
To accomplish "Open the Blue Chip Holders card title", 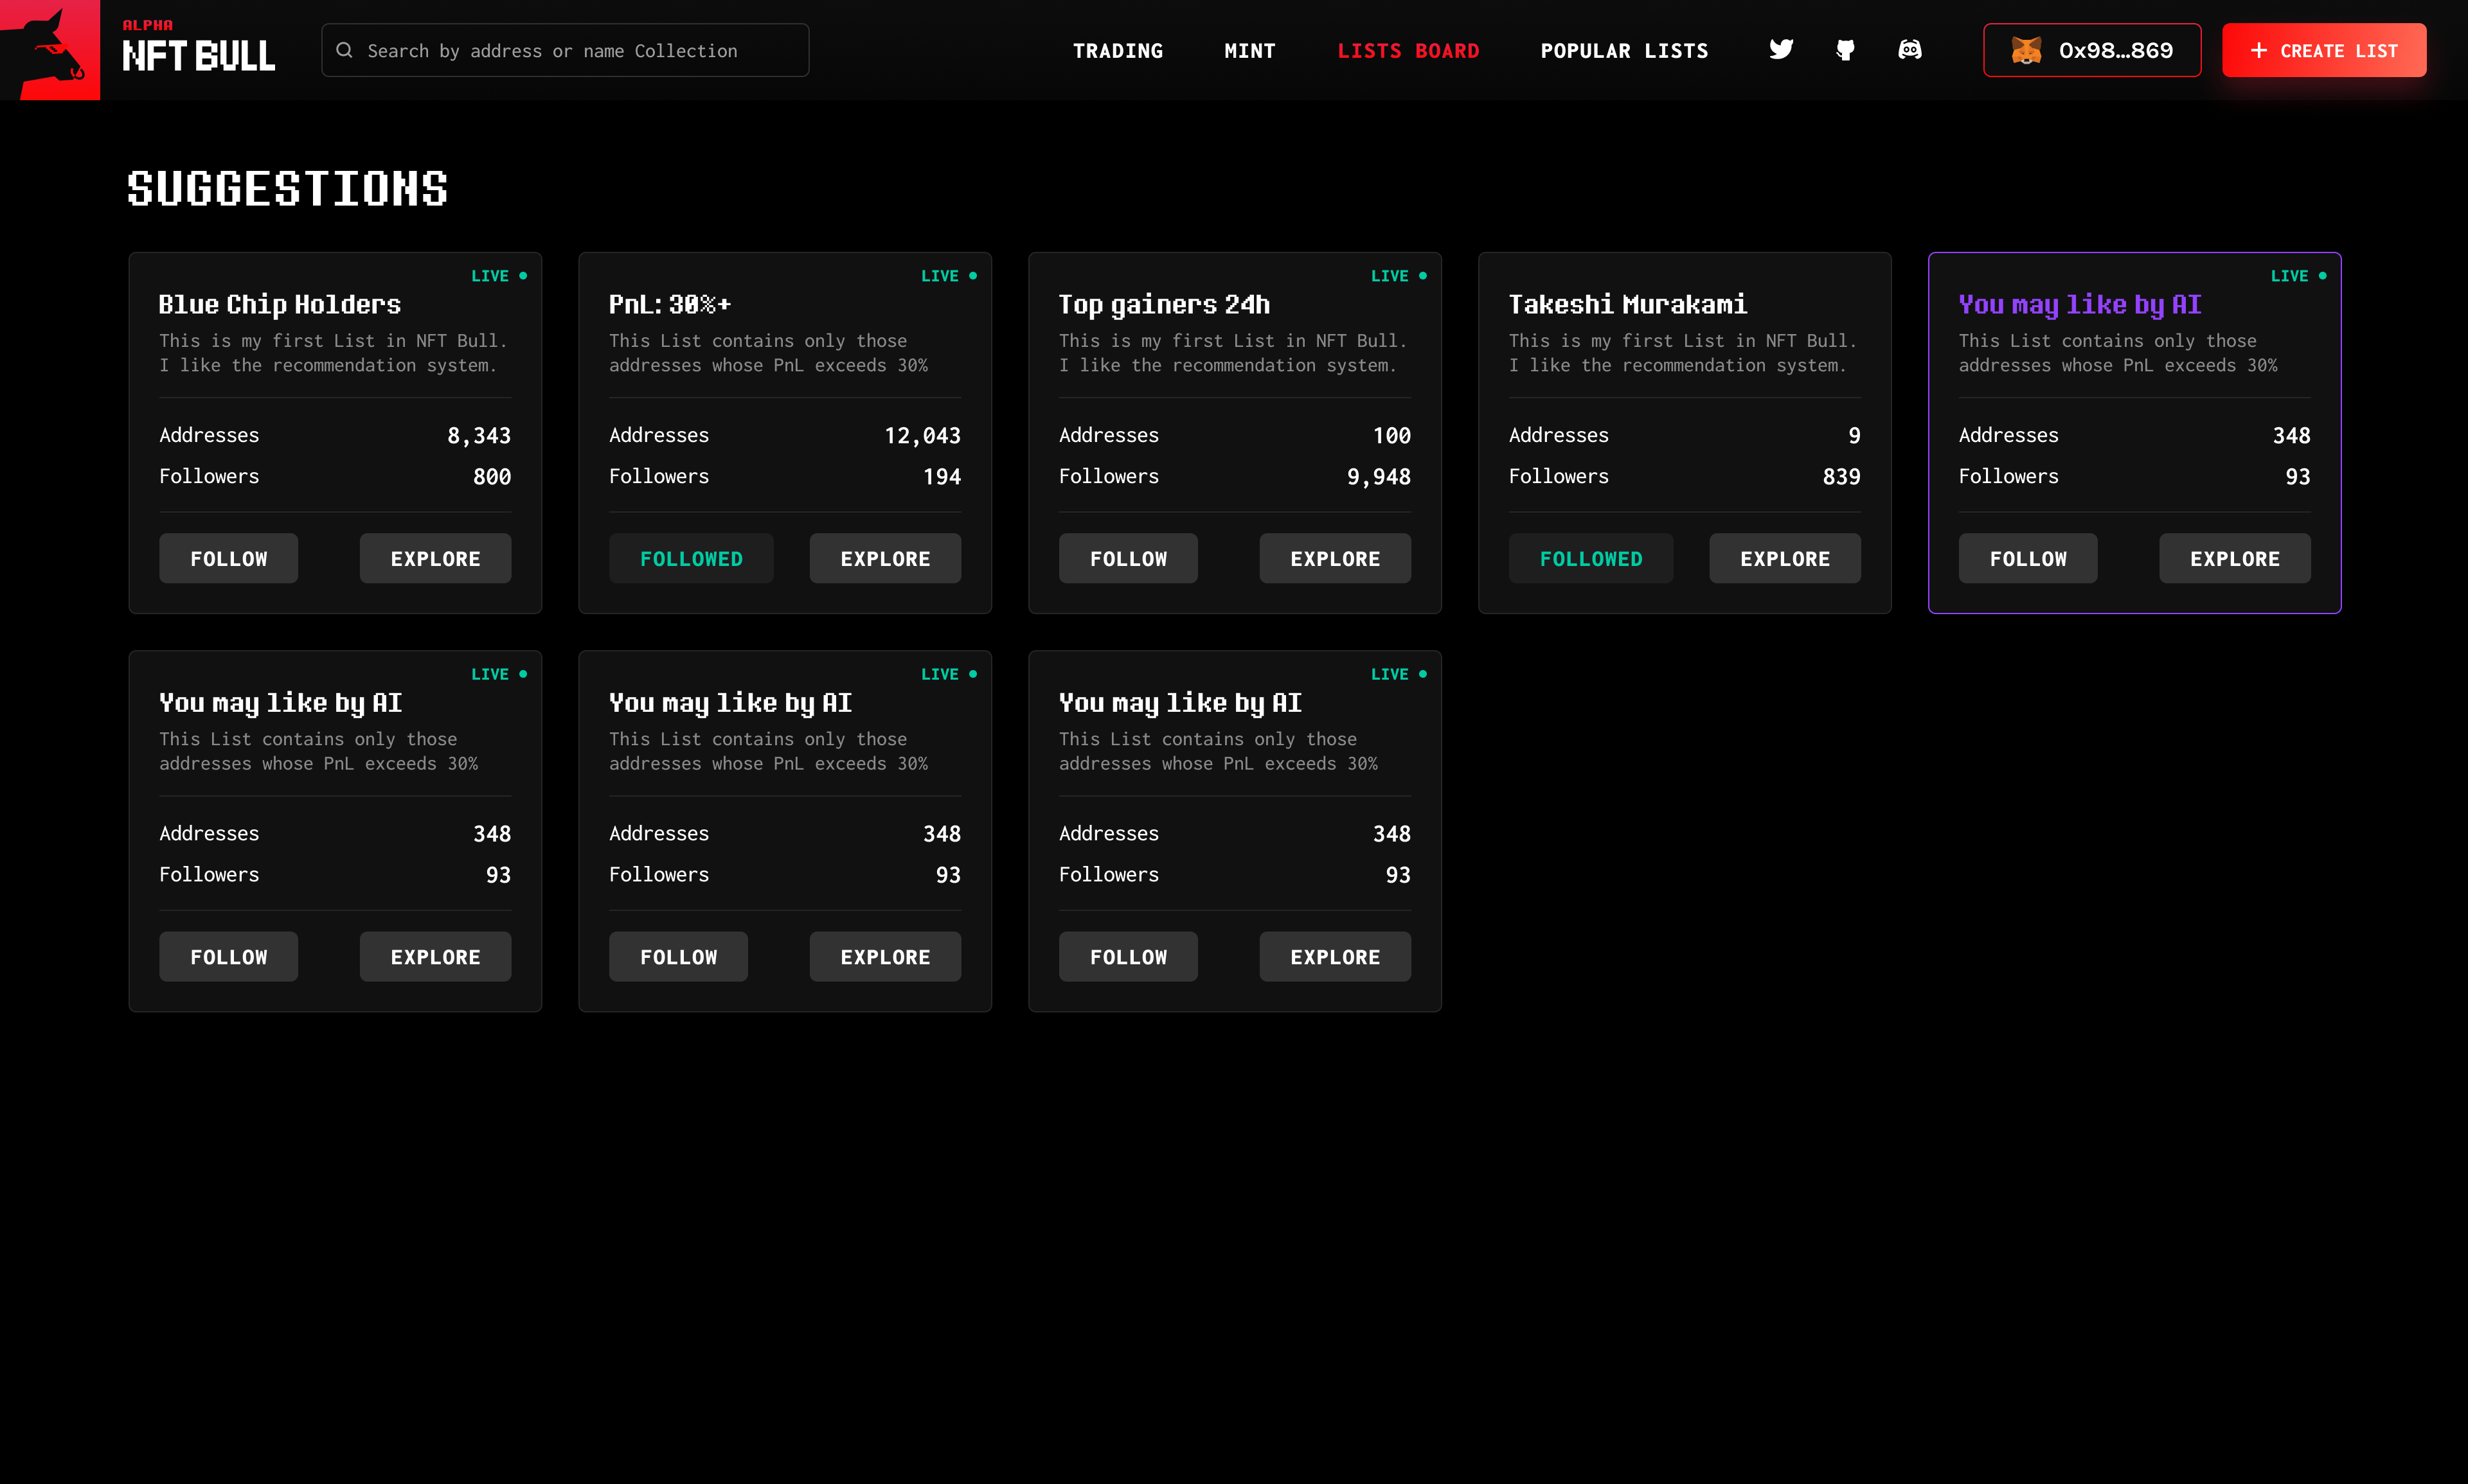I will pyautogui.click(x=279, y=304).
